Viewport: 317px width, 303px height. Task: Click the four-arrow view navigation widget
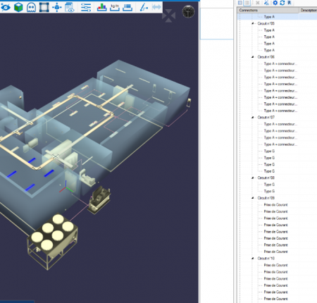tap(169, 16)
